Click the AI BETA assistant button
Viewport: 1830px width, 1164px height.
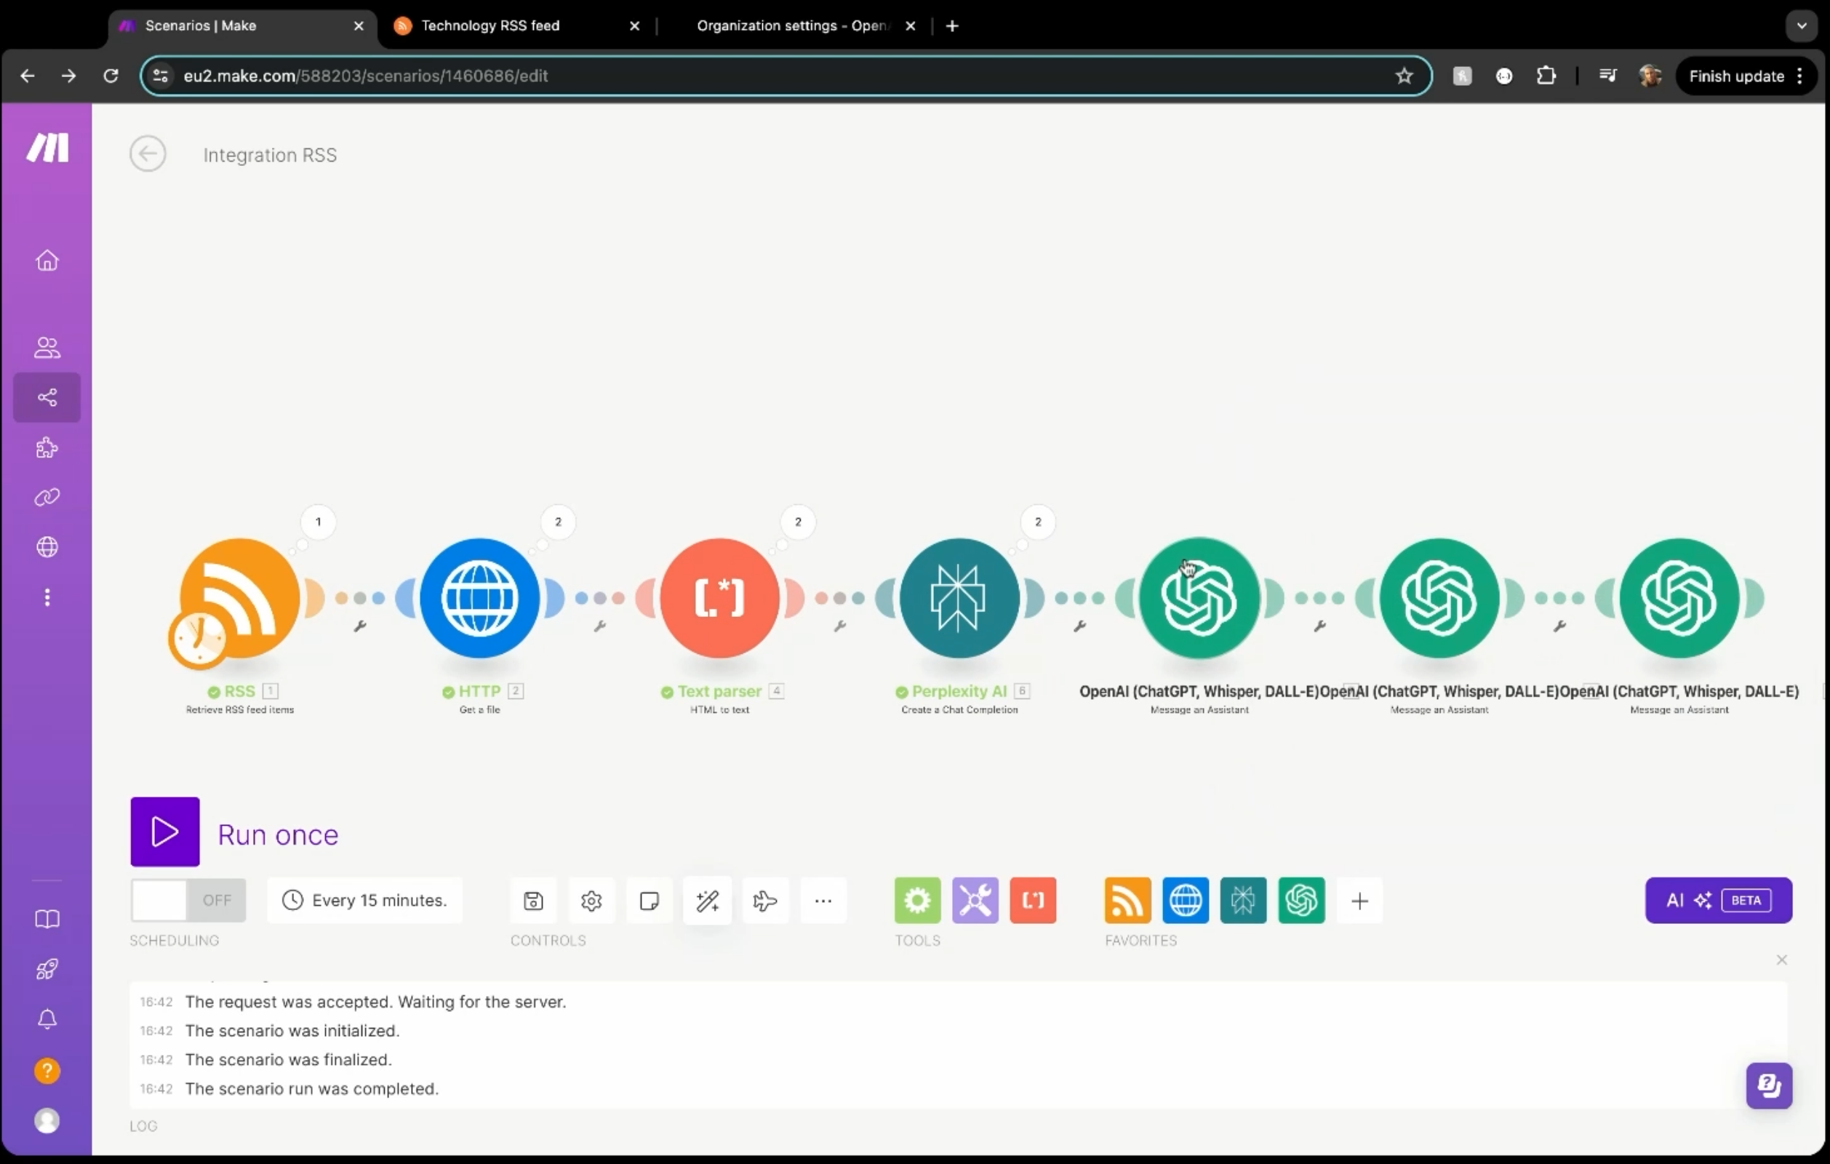[x=1718, y=901]
